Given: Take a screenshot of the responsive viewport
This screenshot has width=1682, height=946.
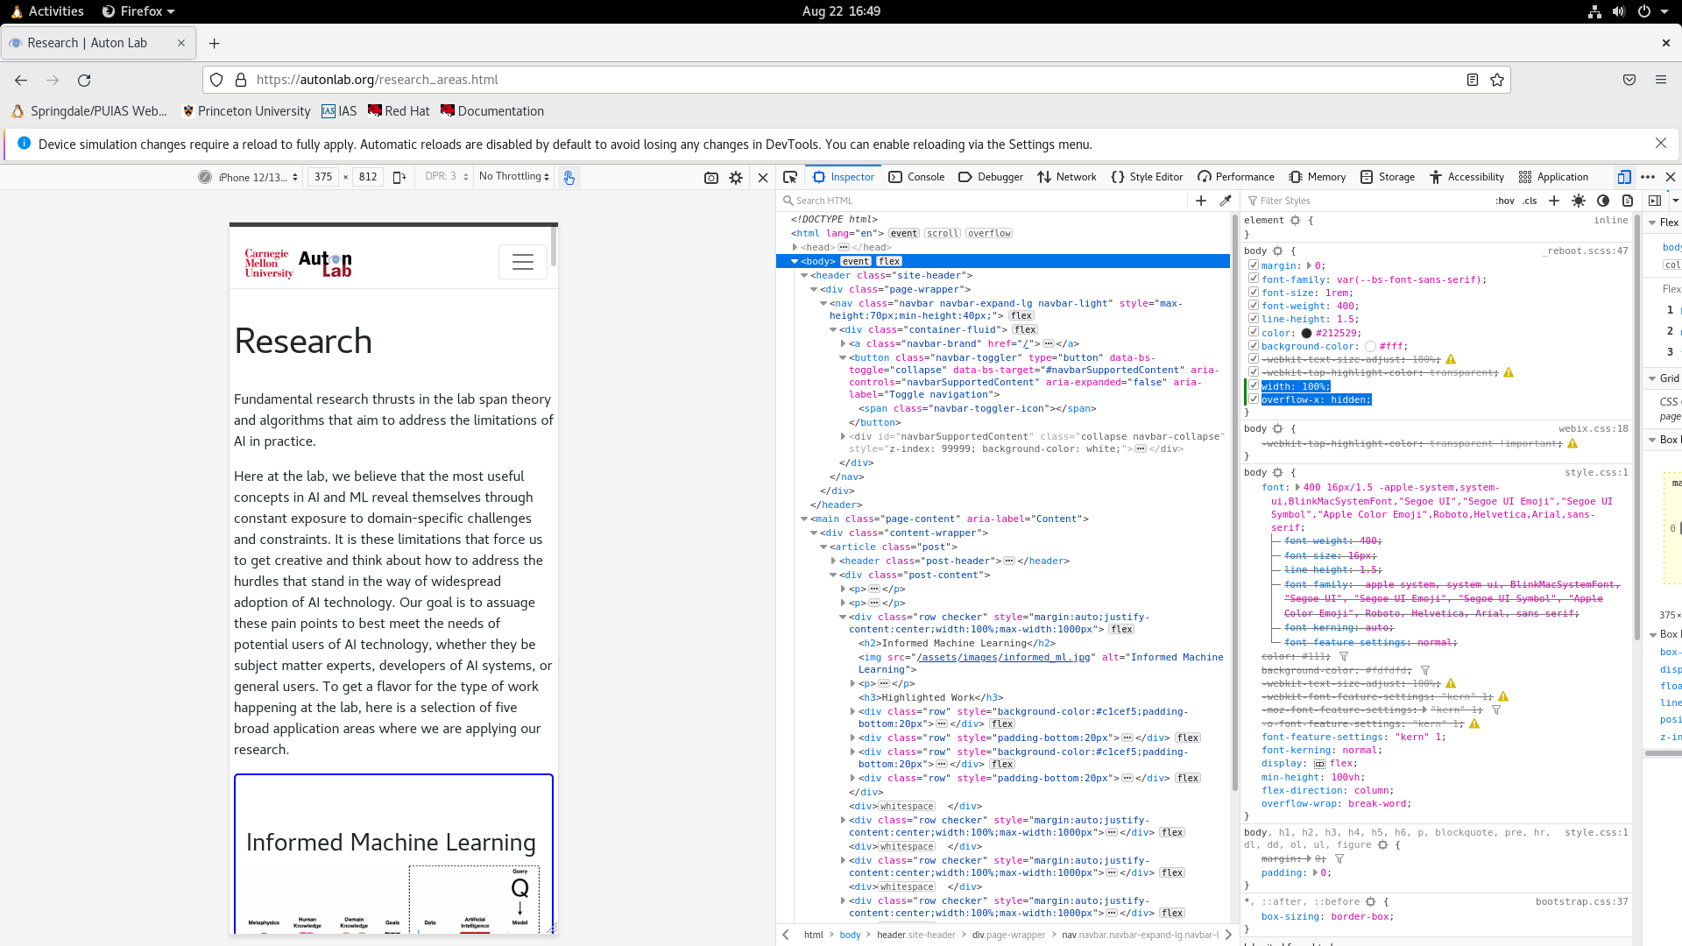Looking at the screenshot, I should [x=711, y=177].
